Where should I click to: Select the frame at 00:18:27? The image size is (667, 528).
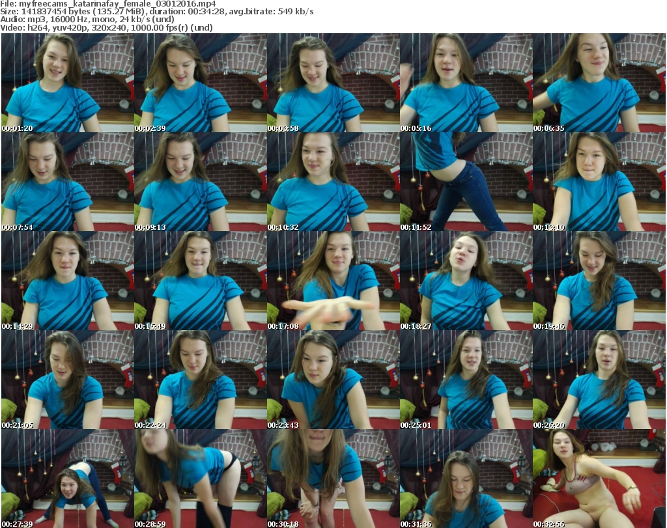pos(466,281)
